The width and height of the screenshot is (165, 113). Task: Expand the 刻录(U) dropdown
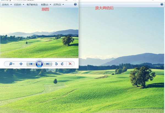tap(46, 5)
